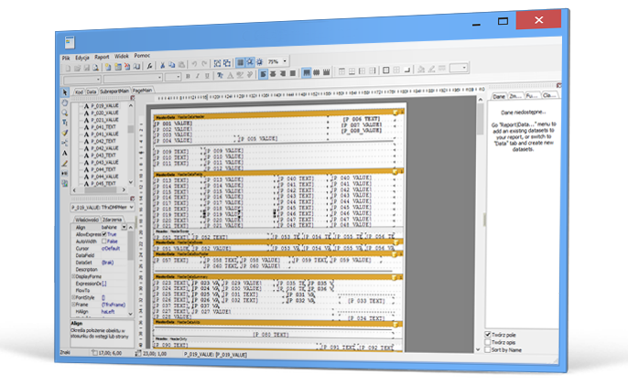The width and height of the screenshot is (628, 386).
Task: Open the Dane panel tab
Action: (x=499, y=95)
